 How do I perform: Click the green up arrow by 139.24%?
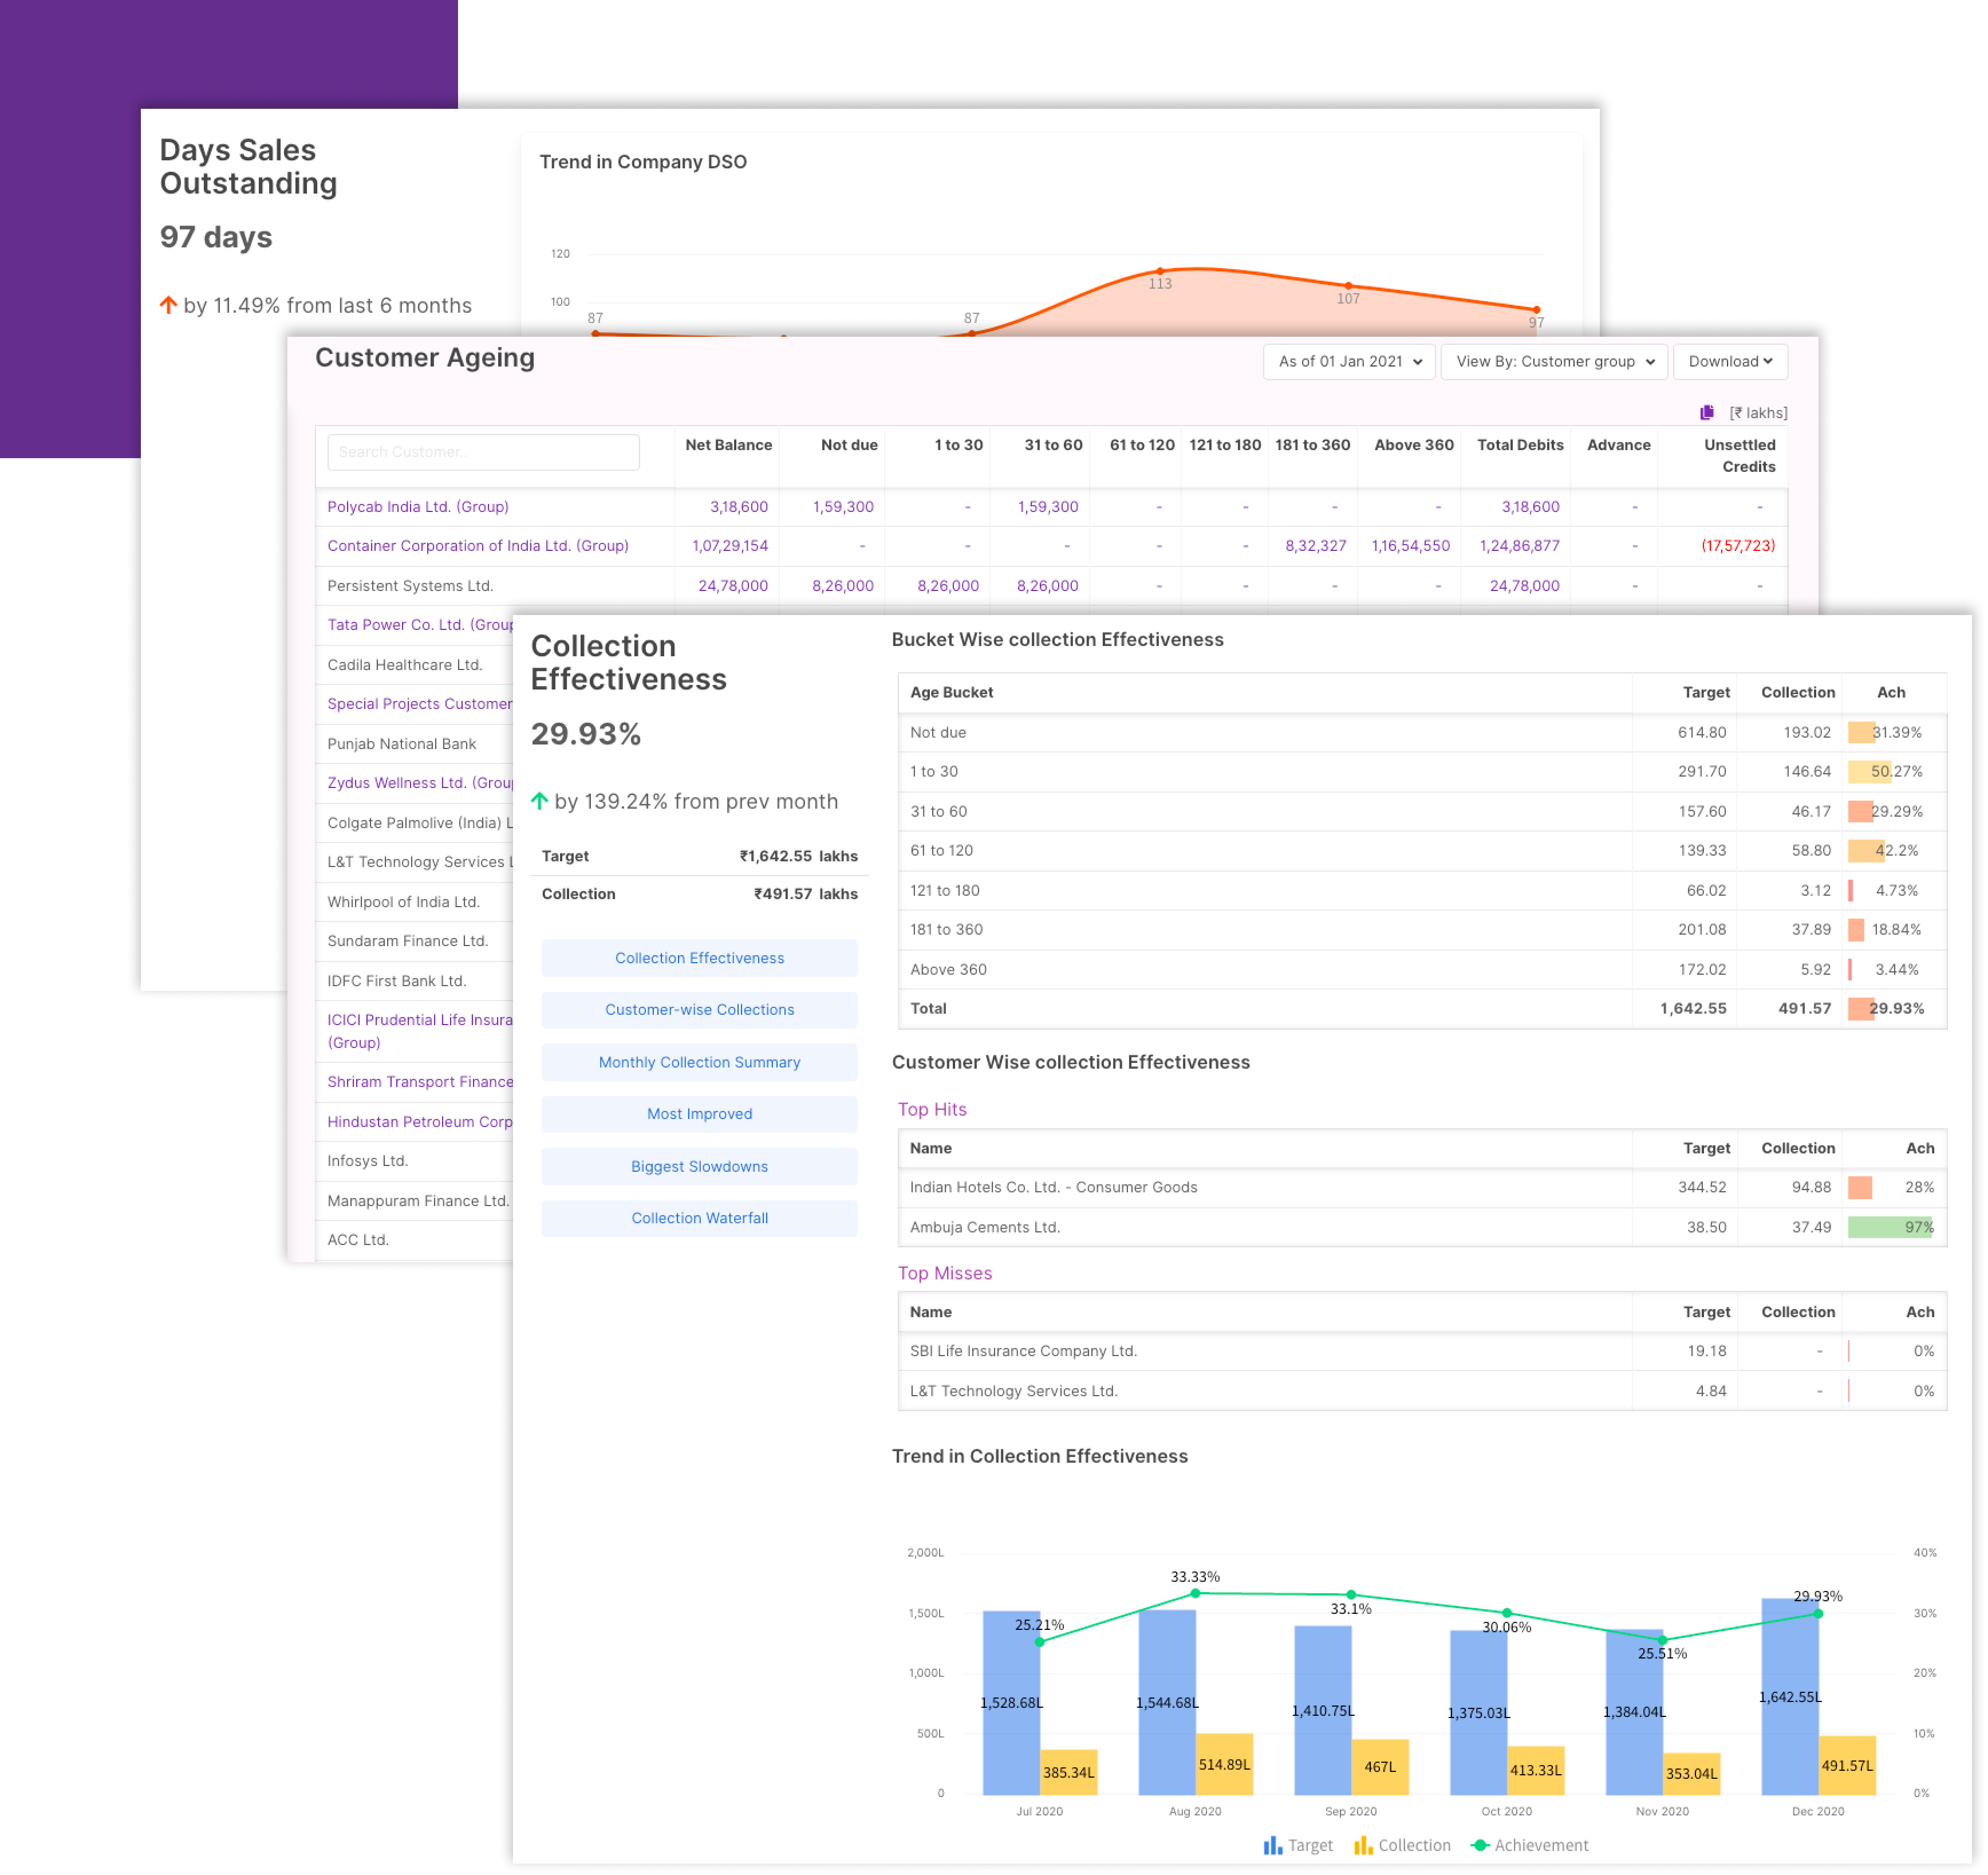[x=540, y=801]
